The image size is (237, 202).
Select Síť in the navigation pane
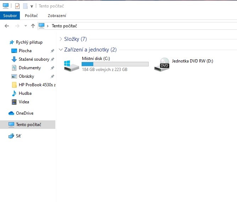coord(18,136)
